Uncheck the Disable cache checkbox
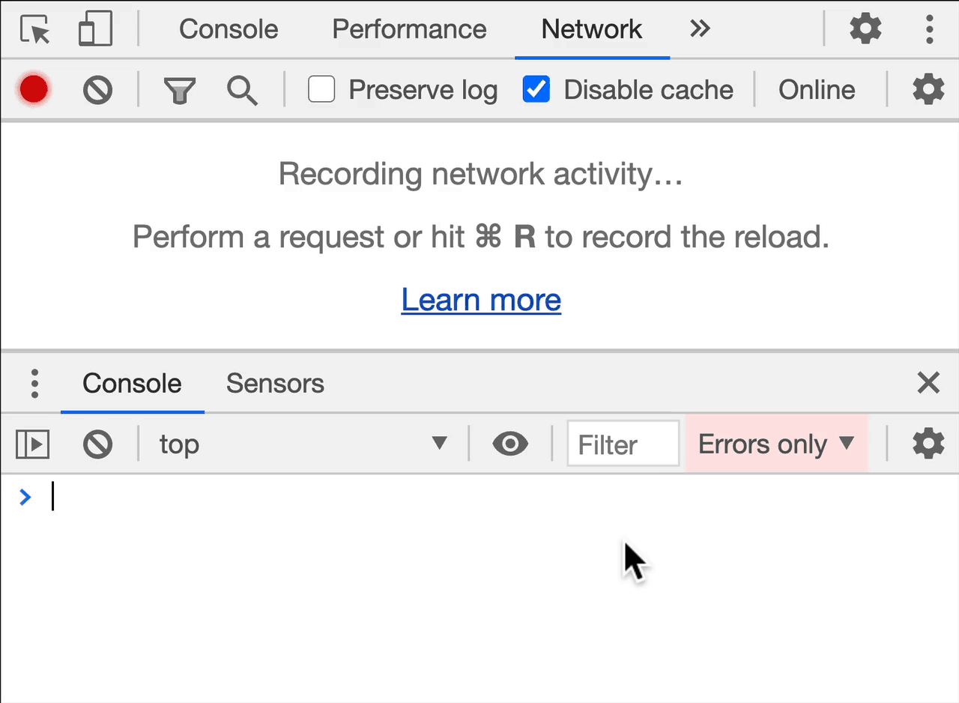 536,89
